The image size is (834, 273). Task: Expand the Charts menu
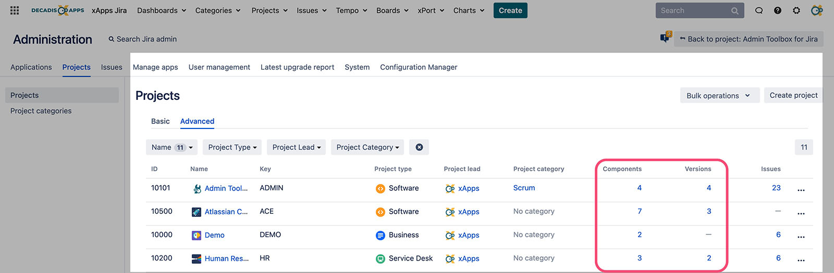coord(469,10)
